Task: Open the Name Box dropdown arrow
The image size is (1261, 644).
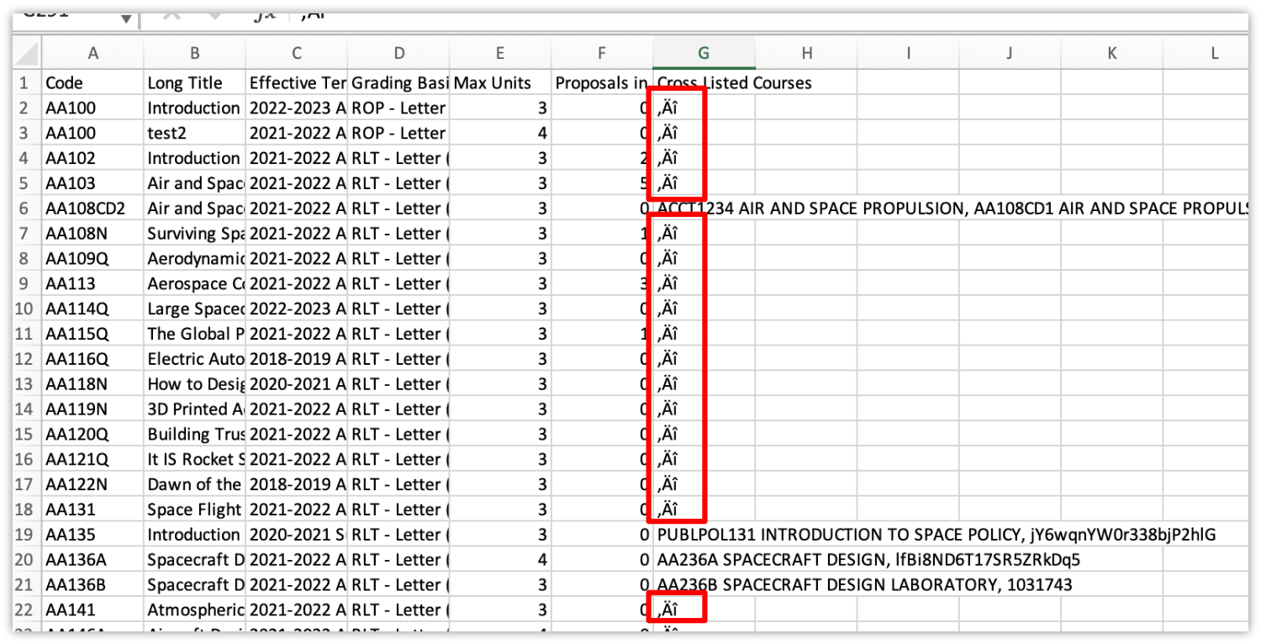Action: coord(126,15)
